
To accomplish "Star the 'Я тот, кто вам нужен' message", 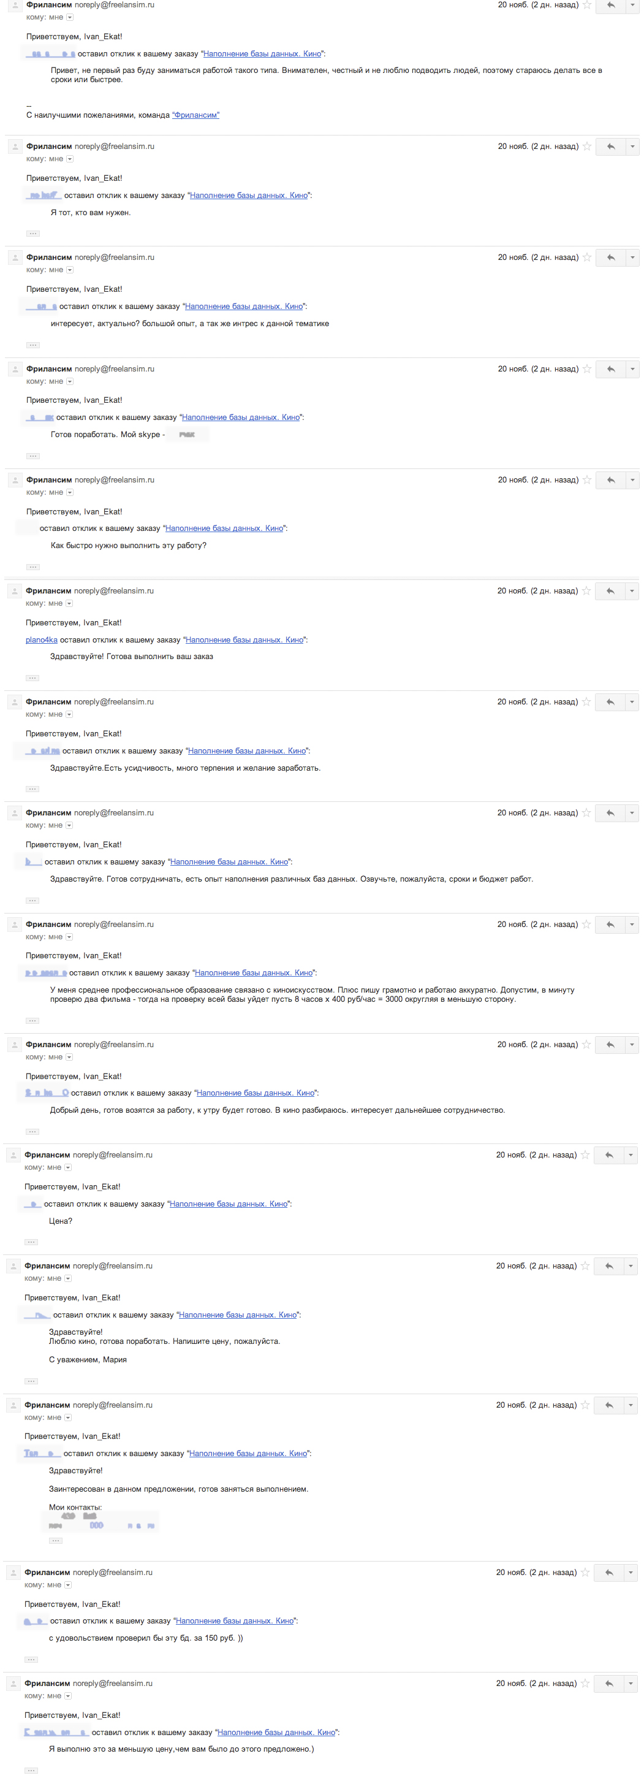I will point(587,147).
